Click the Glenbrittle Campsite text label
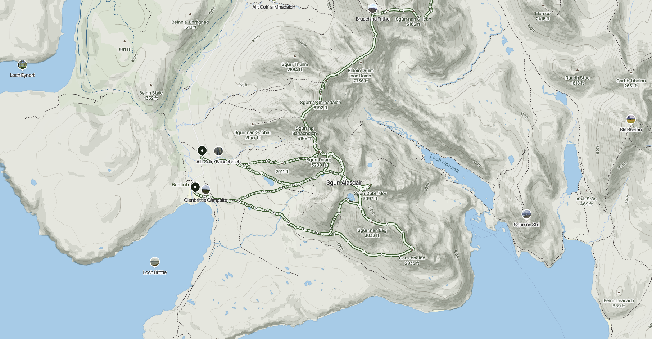The width and height of the screenshot is (652, 339). tap(205, 200)
